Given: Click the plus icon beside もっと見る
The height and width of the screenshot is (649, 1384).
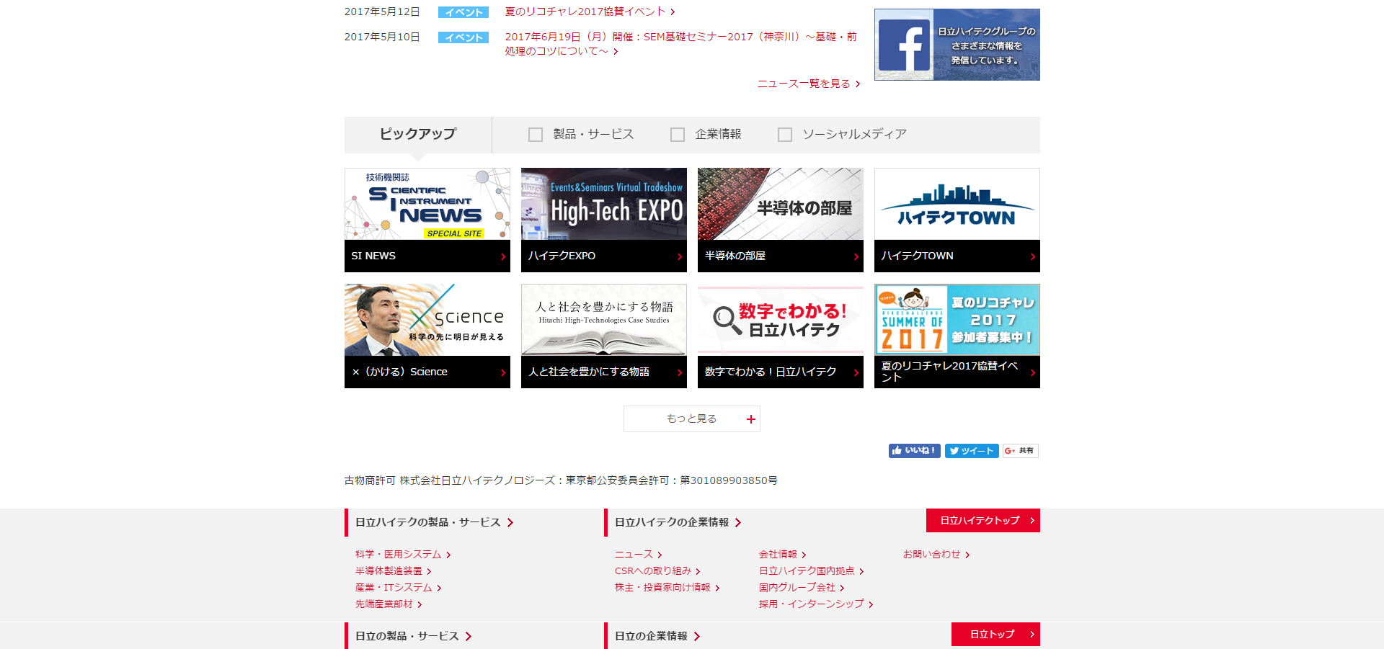Looking at the screenshot, I should pyautogui.click(x=750, y=419).
